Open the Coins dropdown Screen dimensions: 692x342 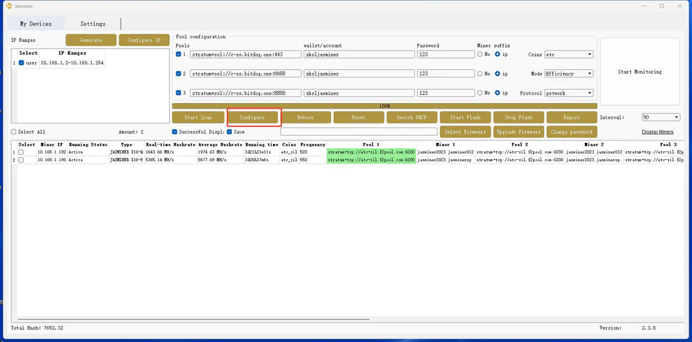pyautogui.click(x=568, y=55)
